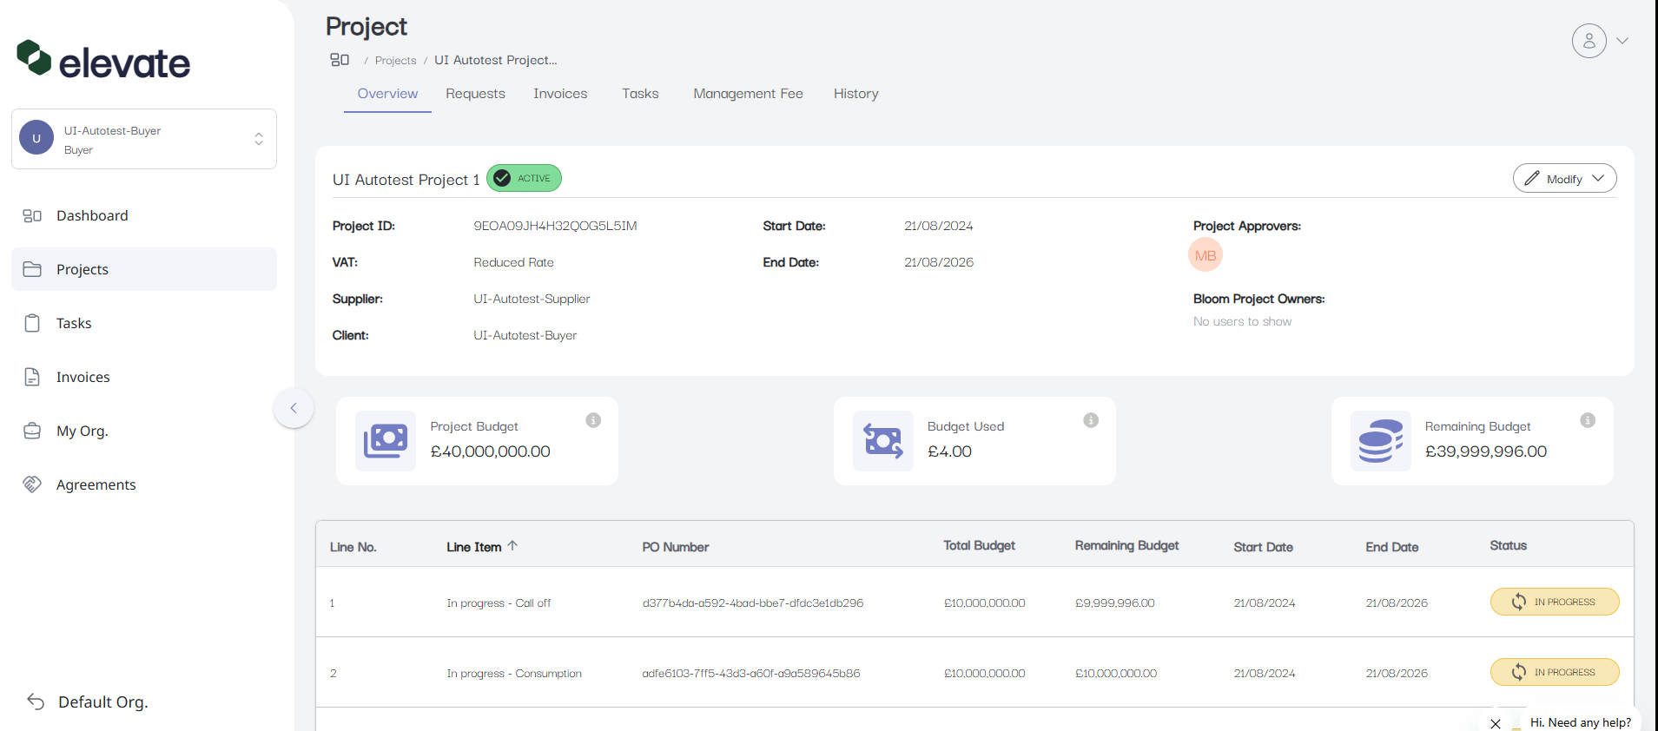Open the Invoices tab
This screenshot has height=731, width=1658.
point(560,94)
